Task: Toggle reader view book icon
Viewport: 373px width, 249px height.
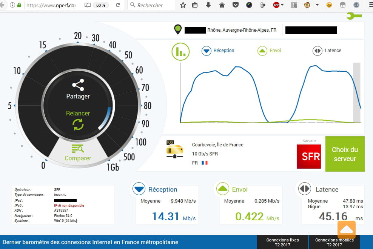Action: (x=88, y=5)
